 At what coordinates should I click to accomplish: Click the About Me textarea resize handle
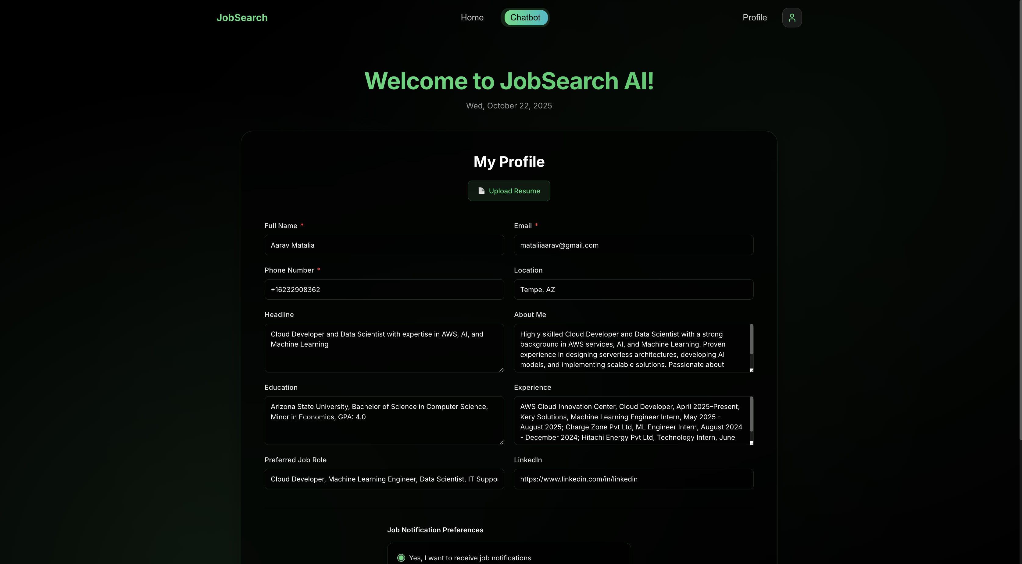751,370
